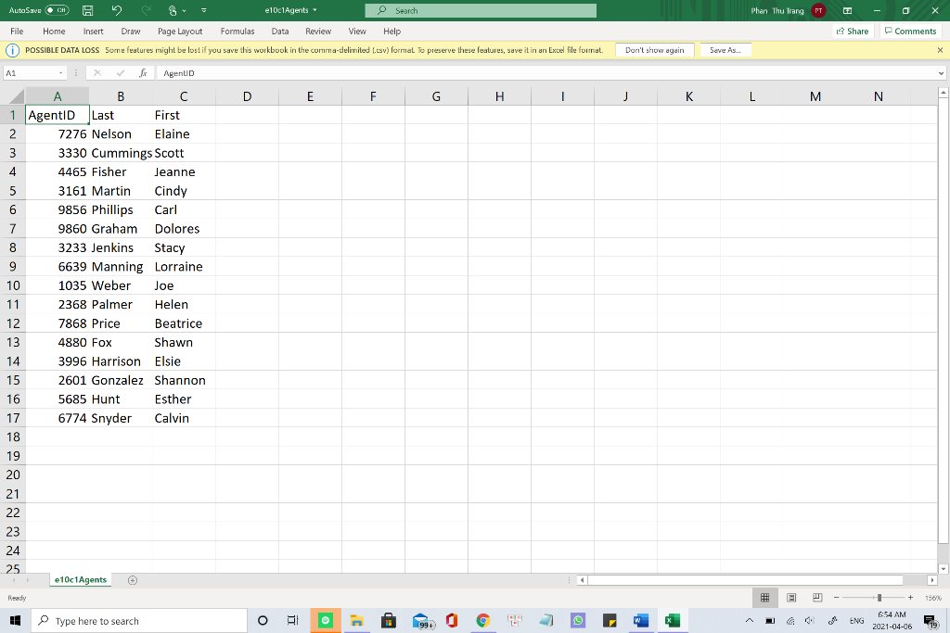Click the data loss info icon
The height and width of the screenshot is (633, 950).
click(x=12, y=50)
